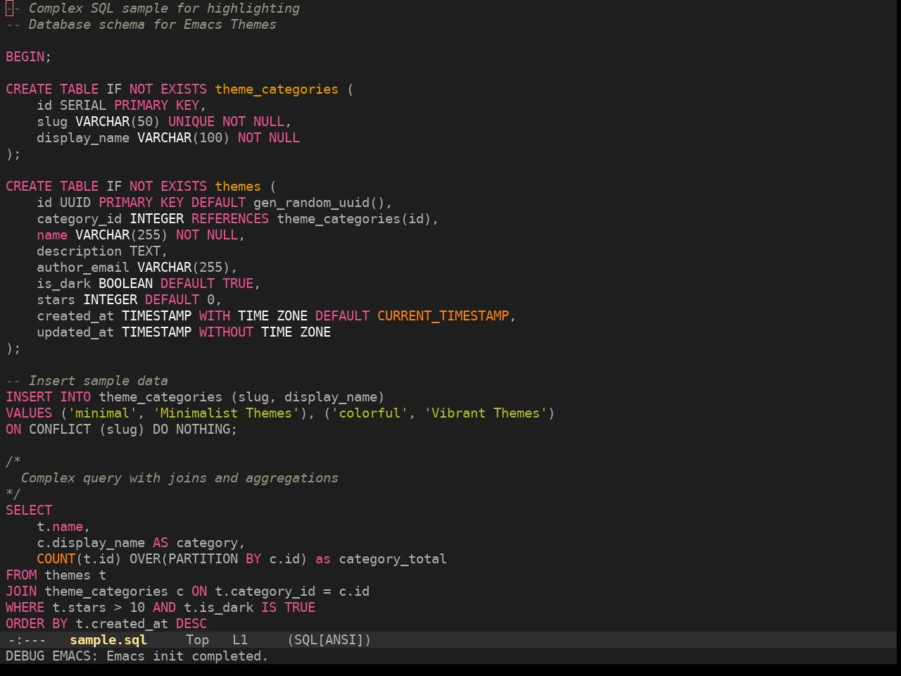Click the DO NOTHING text
This screenshot has width=901, height=676.
[191, 430]
